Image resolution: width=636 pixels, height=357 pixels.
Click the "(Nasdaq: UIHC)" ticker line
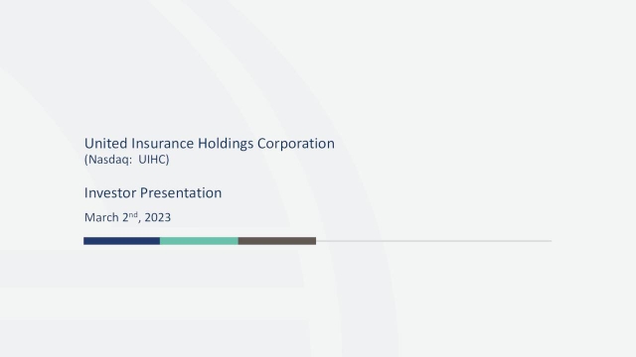(x=126, y=160)
